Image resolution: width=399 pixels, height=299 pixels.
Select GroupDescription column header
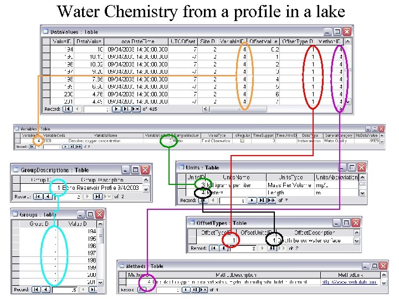pyautogui.click(x=102, y=180)
